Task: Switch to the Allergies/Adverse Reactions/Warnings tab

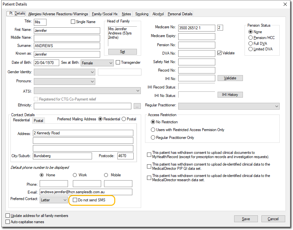Action: 58,14
